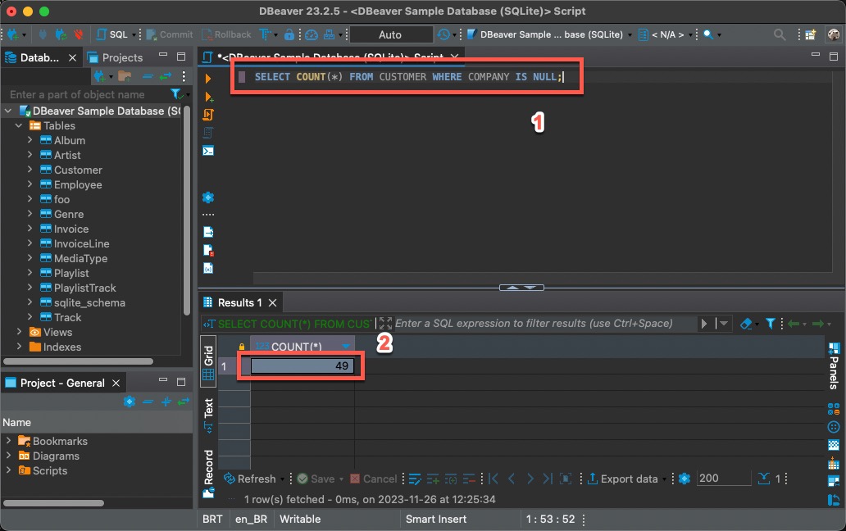Click the Rollback button
This screenshot has height=531, width=846.
pyautogui.click(x=226, y=34)
